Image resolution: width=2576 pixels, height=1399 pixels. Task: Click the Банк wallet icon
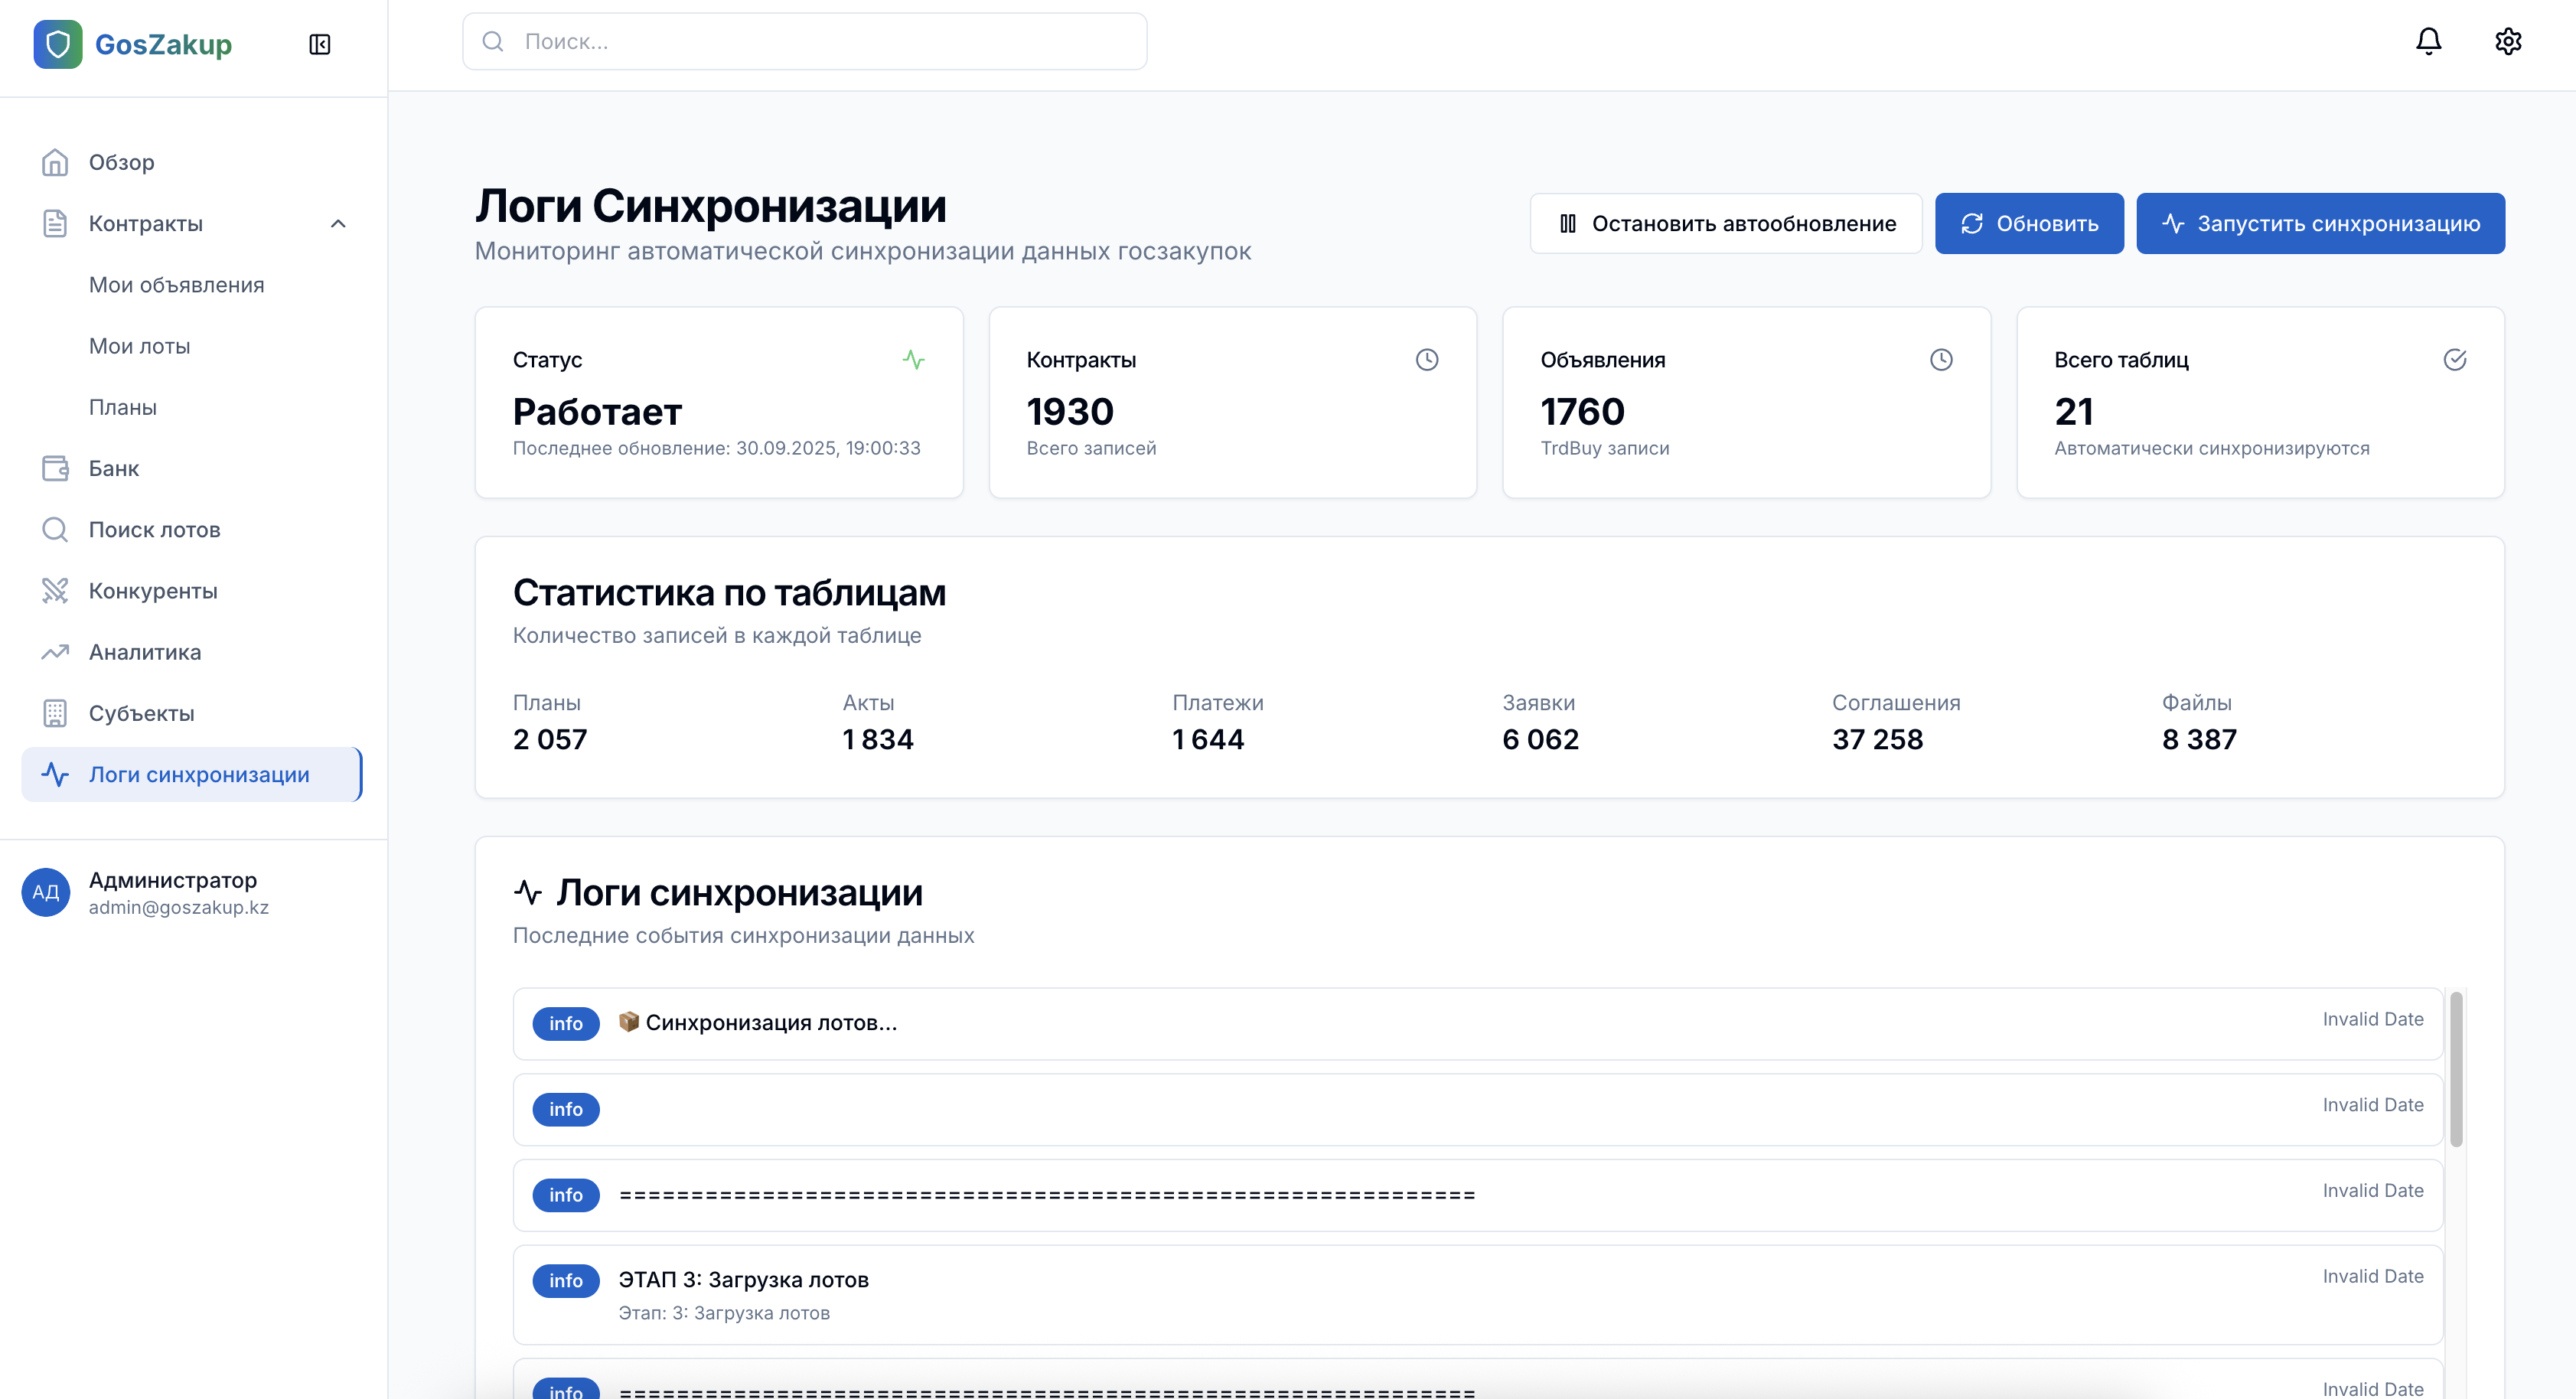click(x=55, y=468)
